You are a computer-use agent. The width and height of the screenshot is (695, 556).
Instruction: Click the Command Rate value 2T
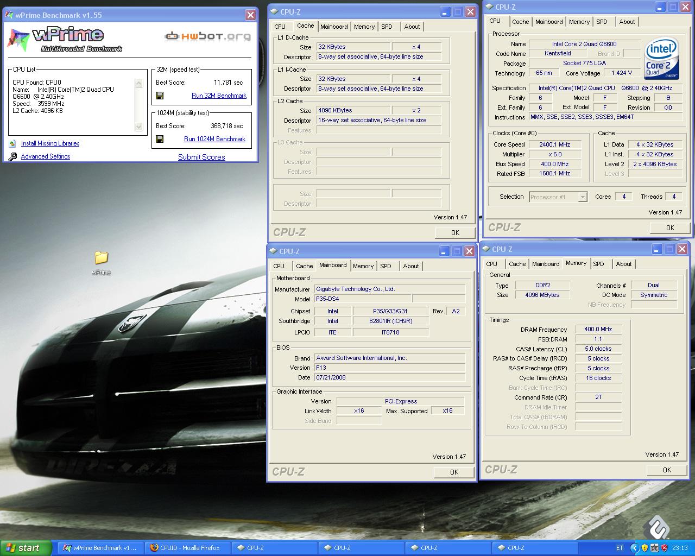coord(598,397)
